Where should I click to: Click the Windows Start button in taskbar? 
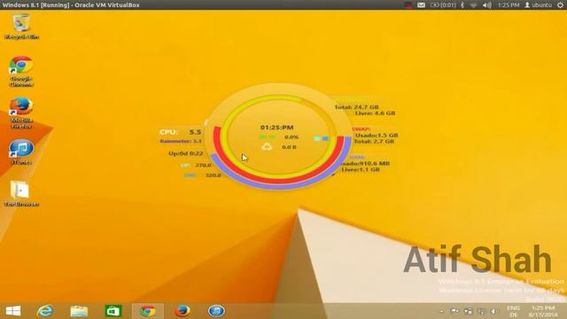13,311
